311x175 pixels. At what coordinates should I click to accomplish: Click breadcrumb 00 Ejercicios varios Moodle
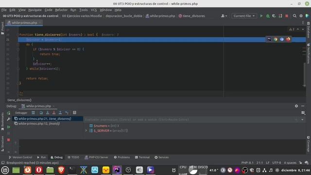[82, 16]
